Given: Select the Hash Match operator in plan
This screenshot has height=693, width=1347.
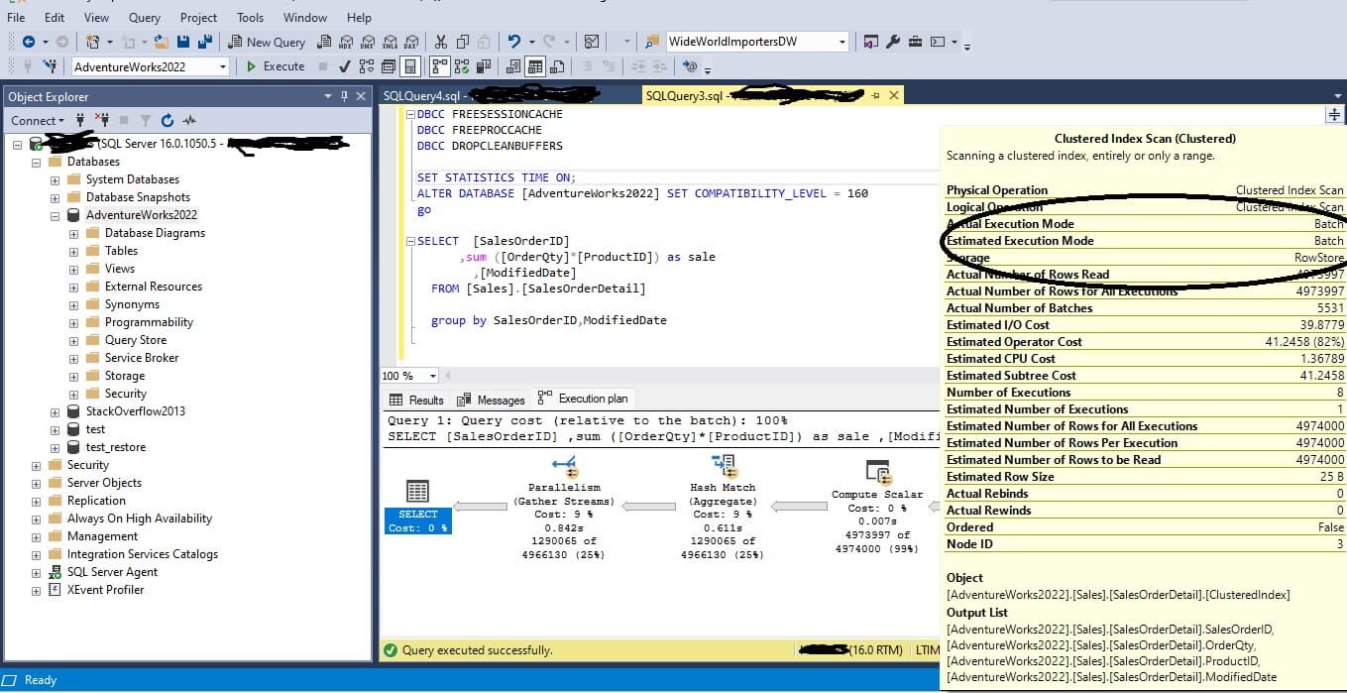Looking at the screenshot, I should (x=723, y=466).
